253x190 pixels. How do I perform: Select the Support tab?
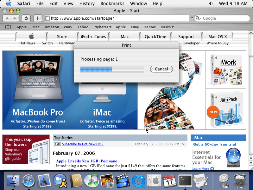click(186, 36)
